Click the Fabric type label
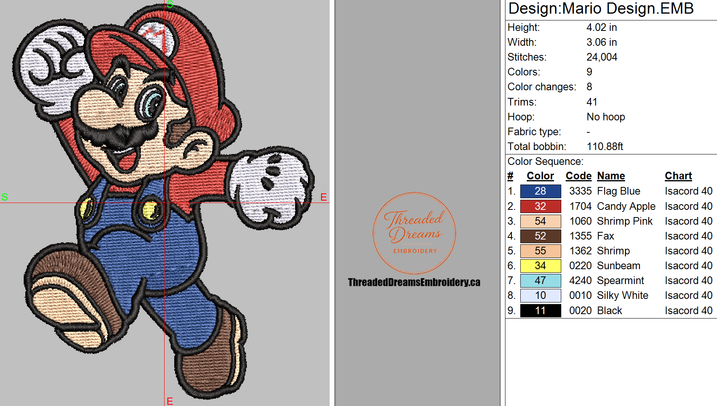This screenshot has width=717, height=406. point(534,132)
